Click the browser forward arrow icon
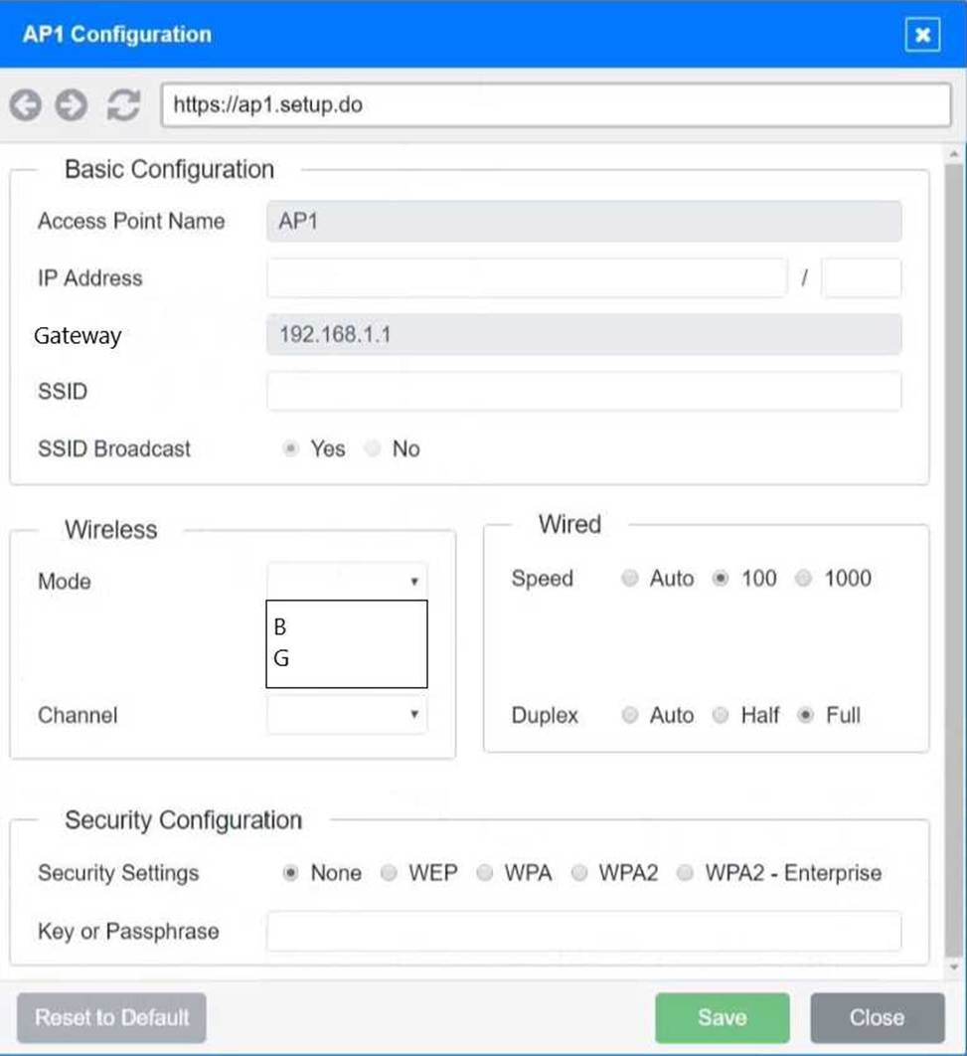Viewport: 967px width, 1056px height. (71, 105)
